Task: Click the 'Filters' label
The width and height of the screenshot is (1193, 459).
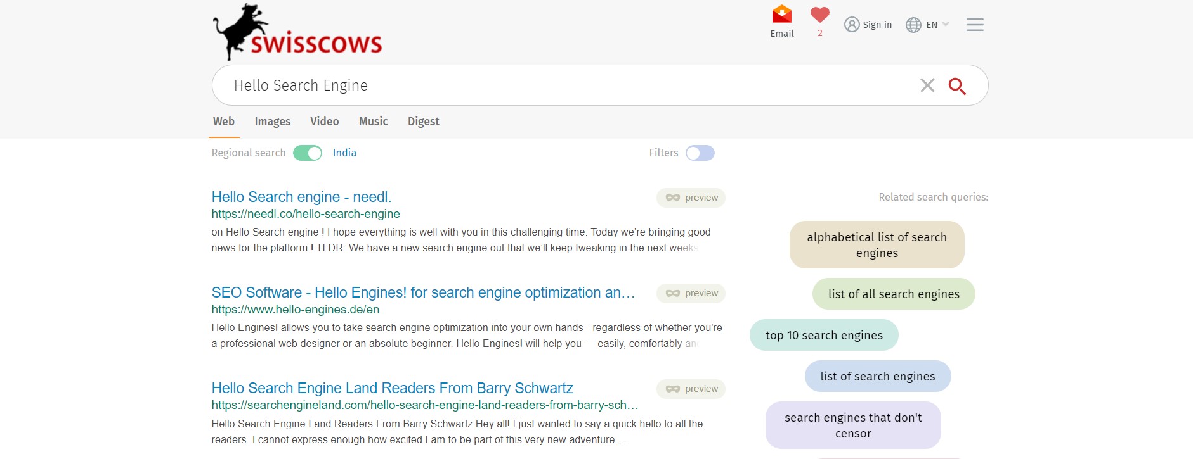Action: 663,153
